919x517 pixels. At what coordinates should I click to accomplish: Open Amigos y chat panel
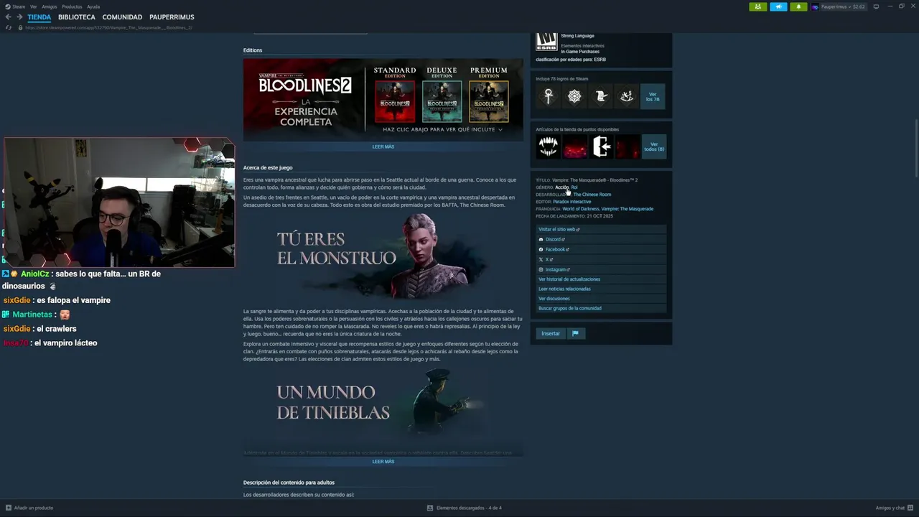[x=894, y=508]
